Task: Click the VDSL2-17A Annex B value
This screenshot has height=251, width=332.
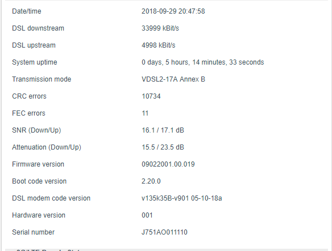Action: click(173, 79)
